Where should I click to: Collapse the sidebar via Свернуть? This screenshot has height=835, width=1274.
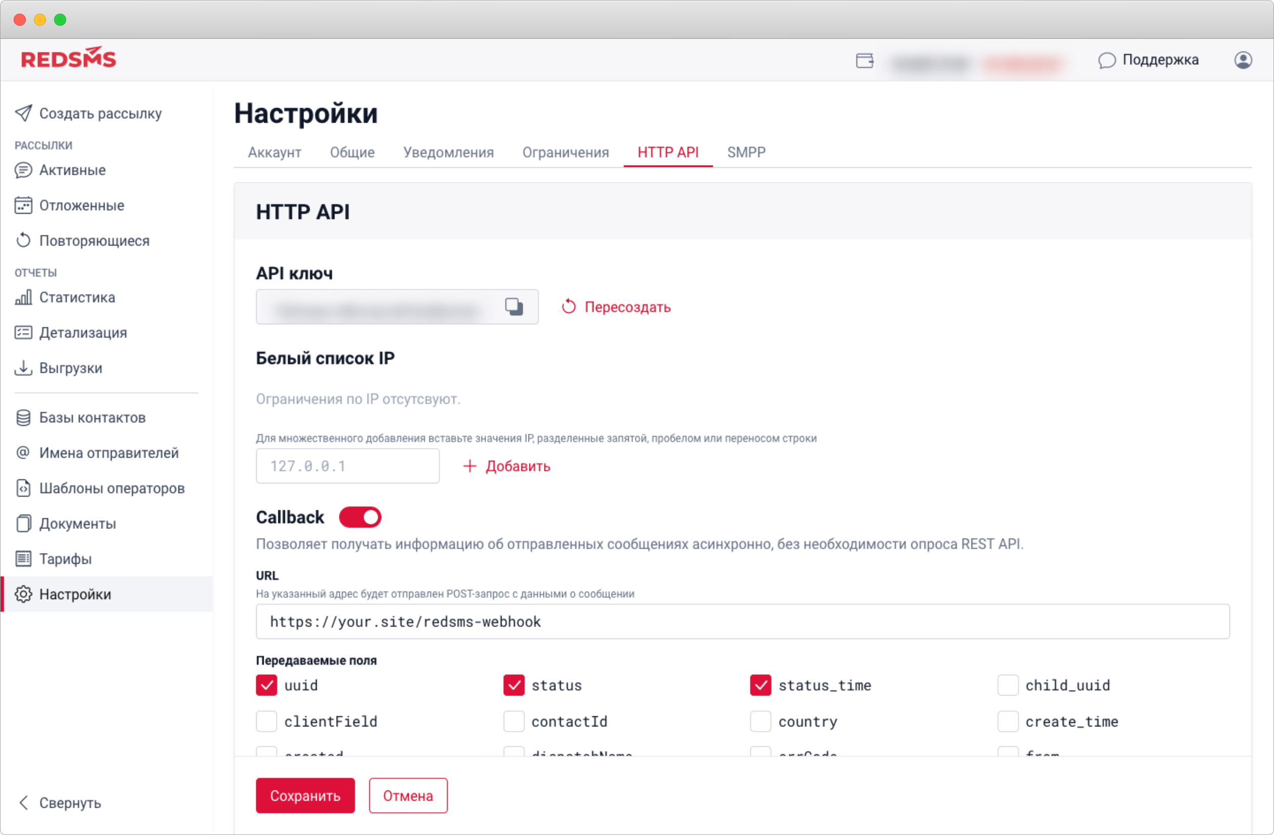tap(59, 802)
